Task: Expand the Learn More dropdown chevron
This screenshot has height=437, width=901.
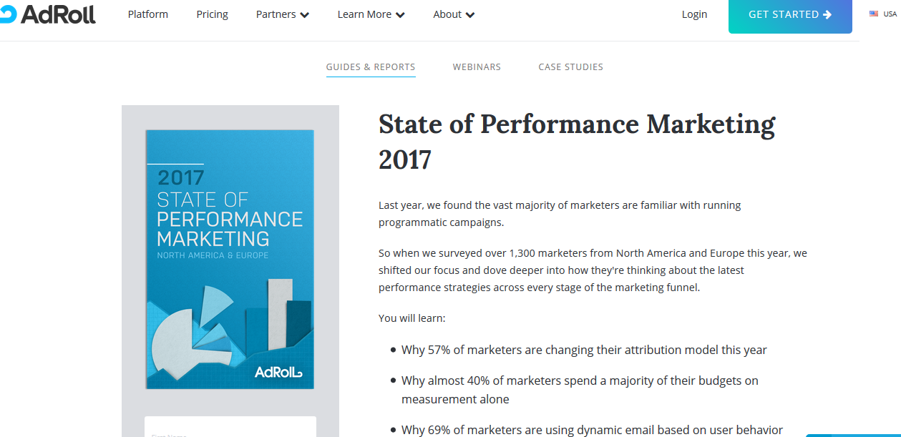Action: point(399,15)
